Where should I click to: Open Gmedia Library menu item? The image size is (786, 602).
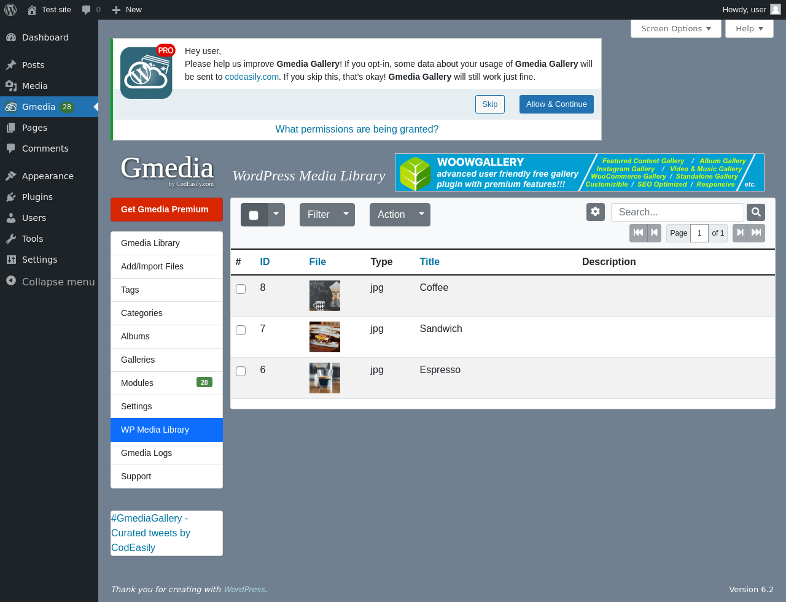click(x=166, y=243)
